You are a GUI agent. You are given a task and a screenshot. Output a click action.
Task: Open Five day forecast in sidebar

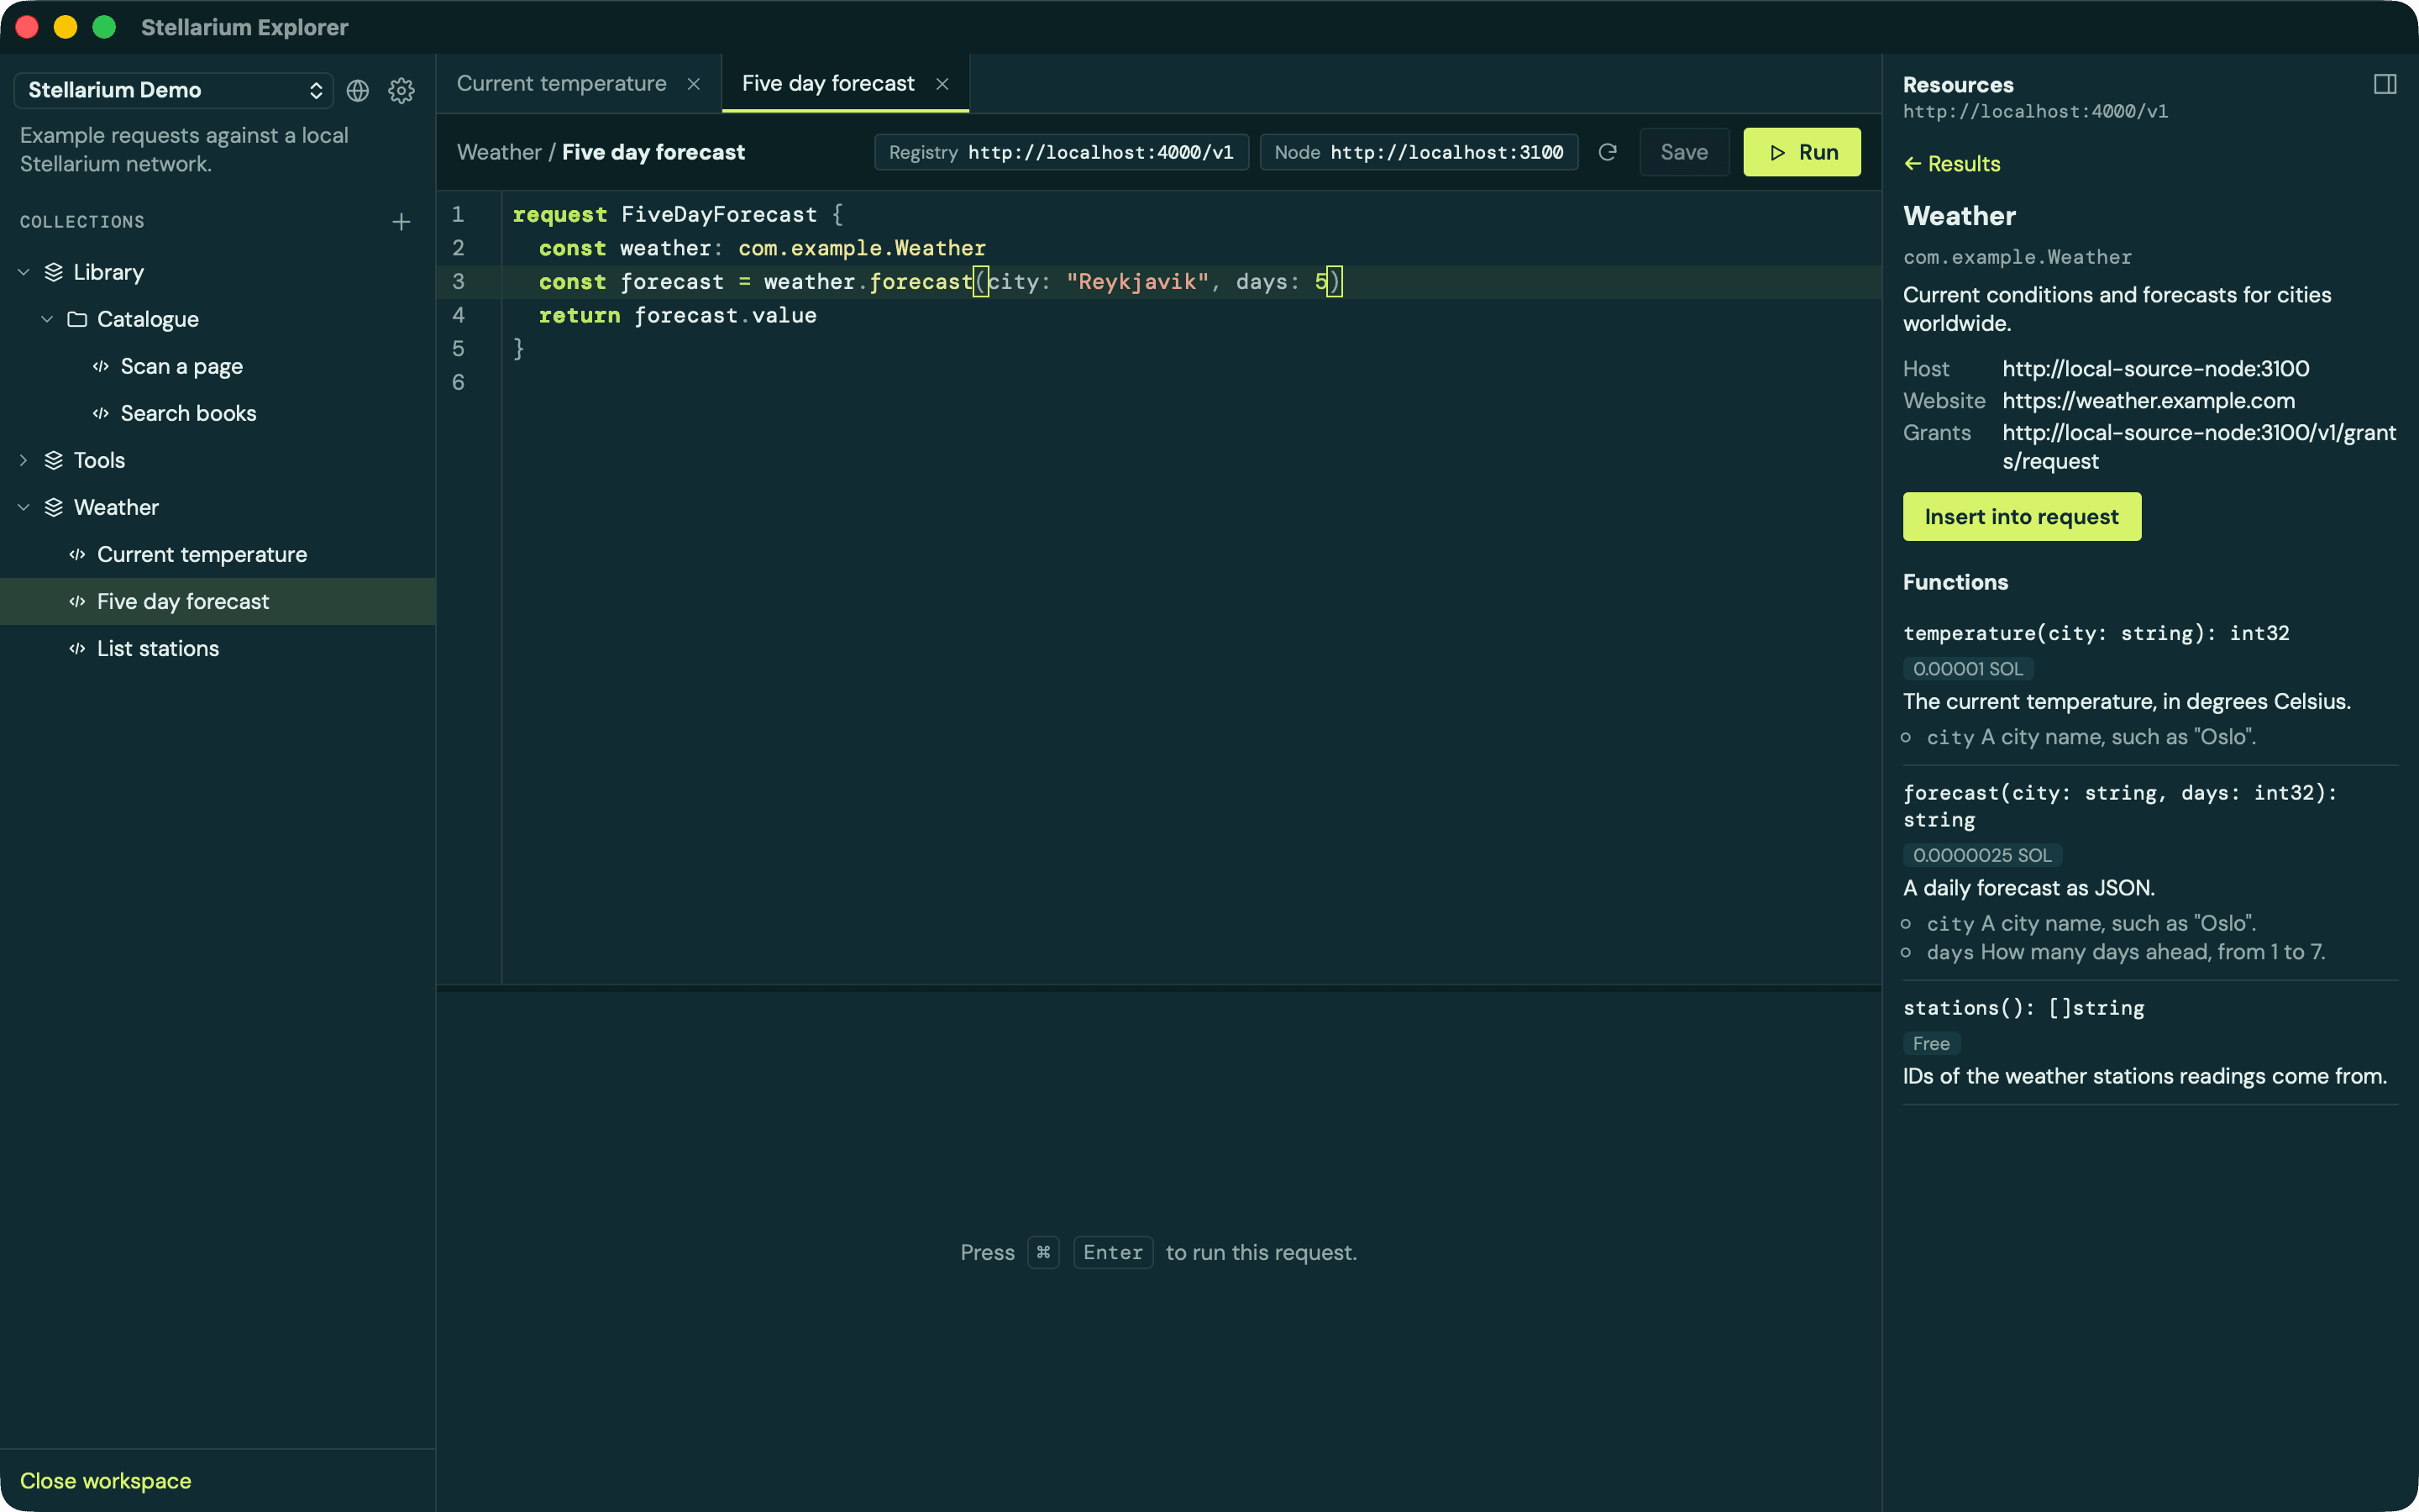[218, 601]
